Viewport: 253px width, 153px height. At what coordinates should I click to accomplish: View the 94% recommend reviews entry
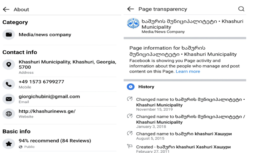pos(55,141)
